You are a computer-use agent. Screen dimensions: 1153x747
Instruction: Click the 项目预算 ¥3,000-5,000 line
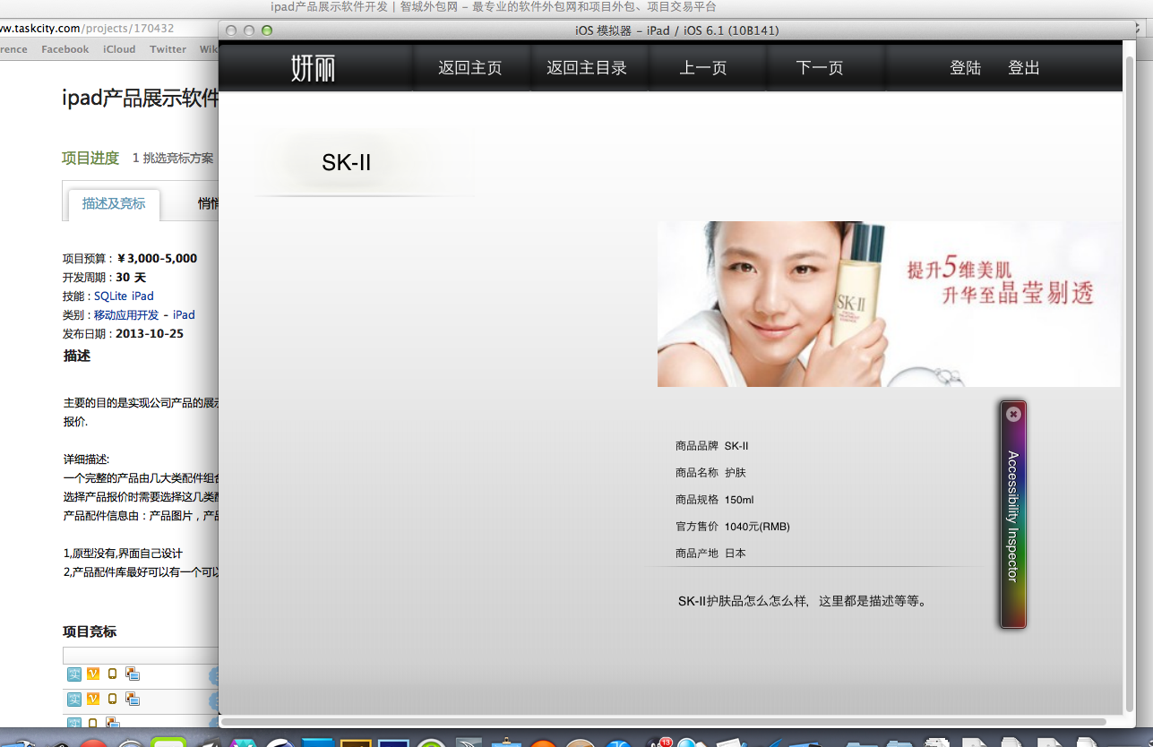tap(130, 258)
